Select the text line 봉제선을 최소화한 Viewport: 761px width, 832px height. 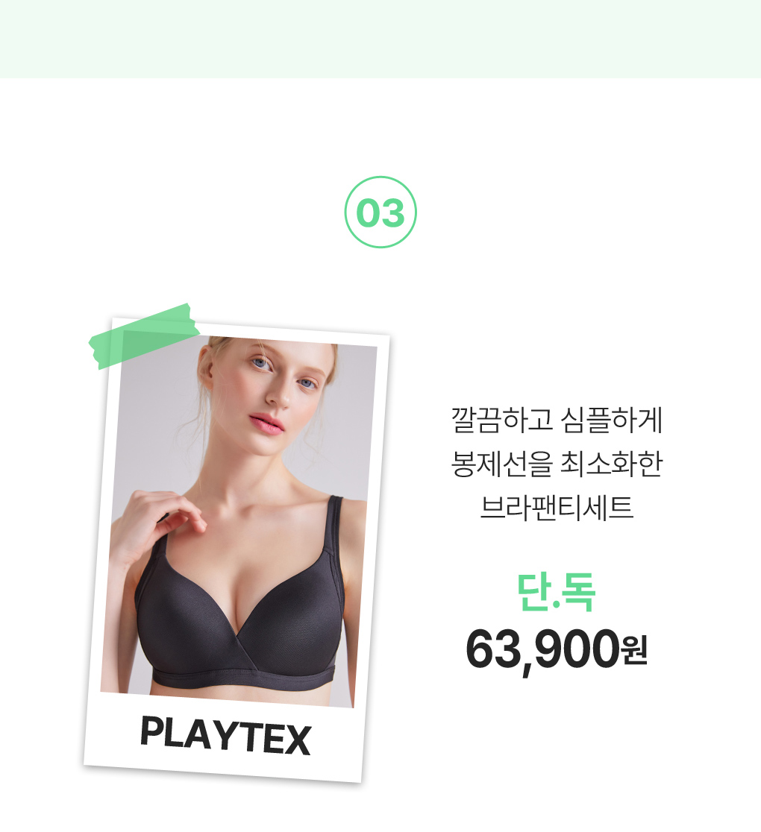click(557, 464)
